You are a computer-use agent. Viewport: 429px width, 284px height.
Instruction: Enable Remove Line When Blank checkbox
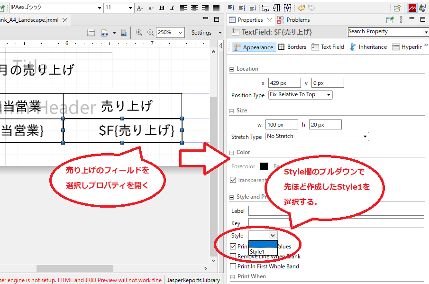(x=233, y=257)
